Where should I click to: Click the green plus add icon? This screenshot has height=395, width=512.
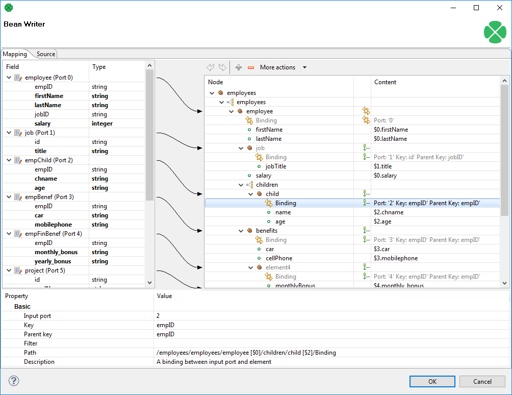(x=239, y=67)
